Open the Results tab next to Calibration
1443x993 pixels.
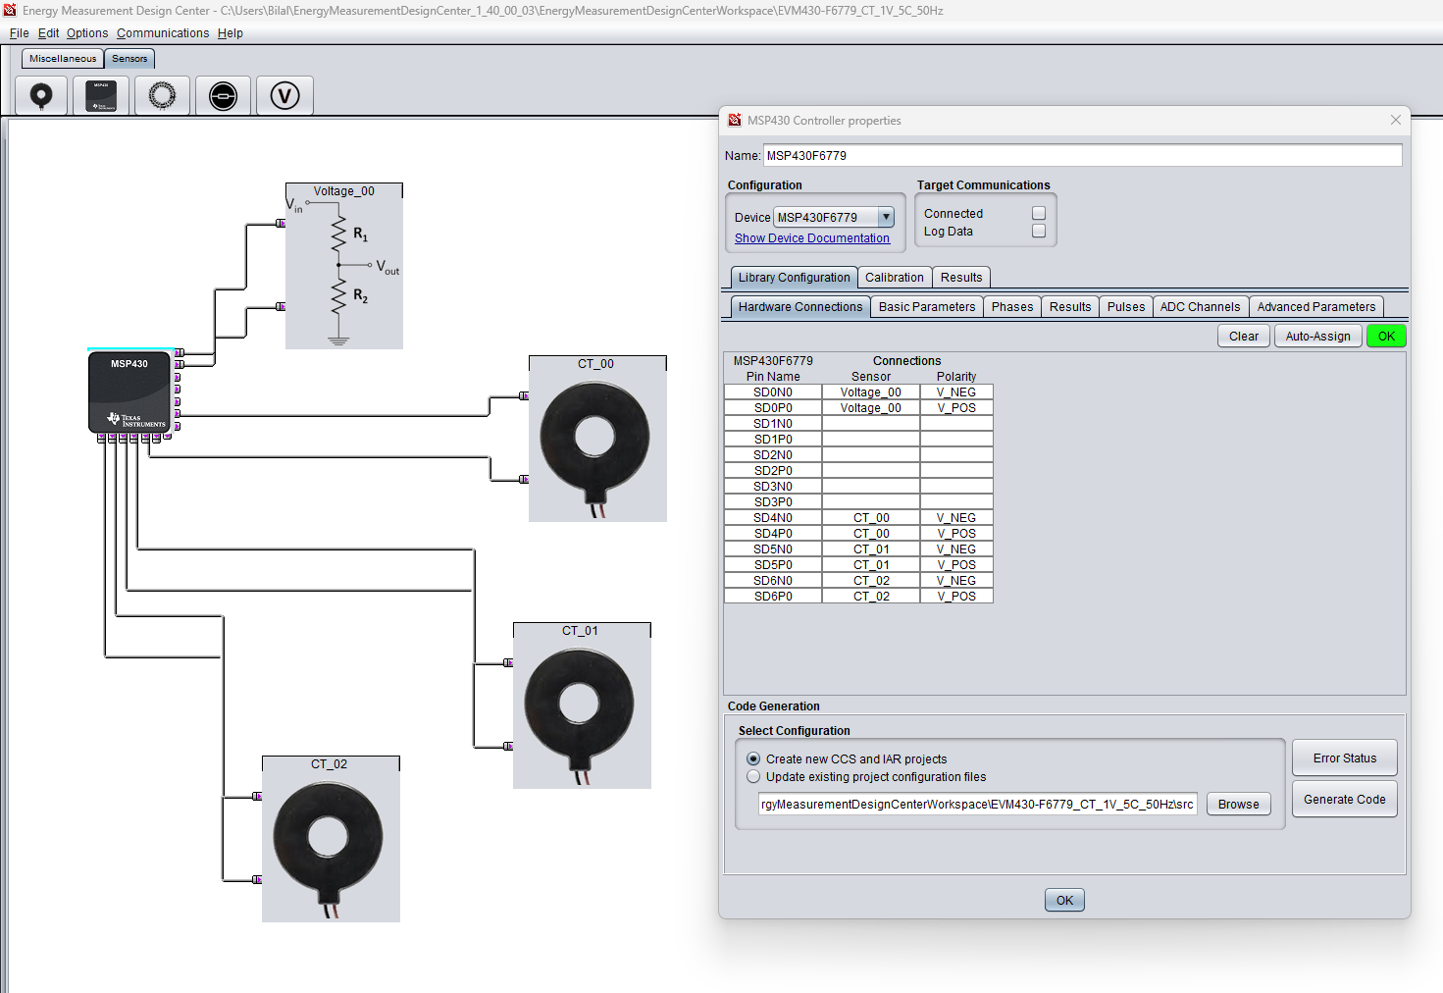(961, 278)
